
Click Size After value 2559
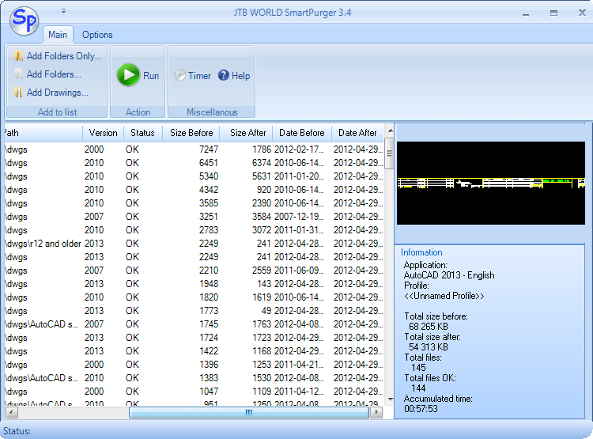[x=262, y=271]
